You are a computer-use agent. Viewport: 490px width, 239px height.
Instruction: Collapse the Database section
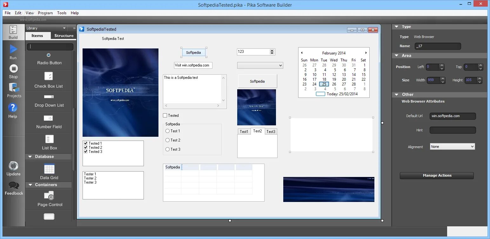(30, 157)
